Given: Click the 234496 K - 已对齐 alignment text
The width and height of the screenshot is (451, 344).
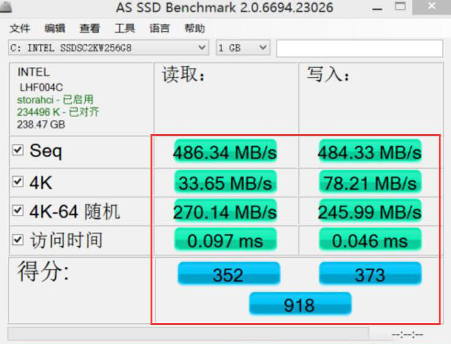Looking at the screenshot, I should 58,112.
